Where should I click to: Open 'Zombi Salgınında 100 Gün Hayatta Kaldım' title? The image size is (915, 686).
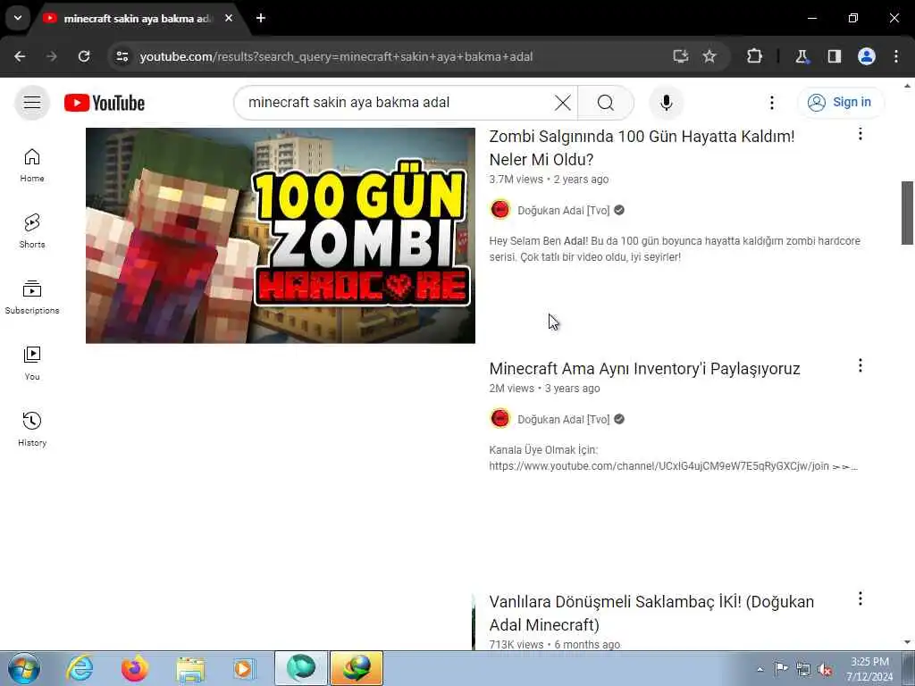pos(642,147)
